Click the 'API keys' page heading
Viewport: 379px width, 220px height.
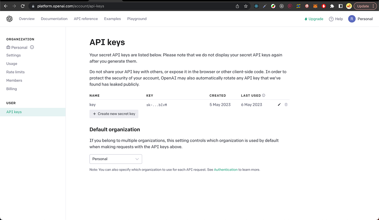click(x=107, y=42)
